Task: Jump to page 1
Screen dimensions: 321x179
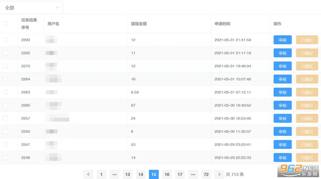Action: (101, 174)
